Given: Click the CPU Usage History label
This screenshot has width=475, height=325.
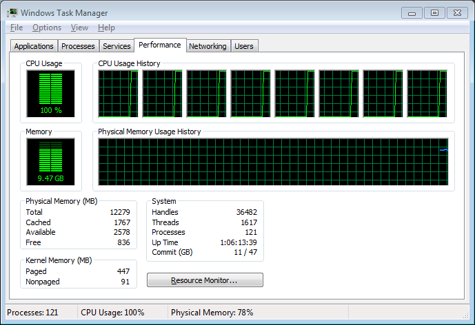Looking at the screenshot, I should (129, 63).
